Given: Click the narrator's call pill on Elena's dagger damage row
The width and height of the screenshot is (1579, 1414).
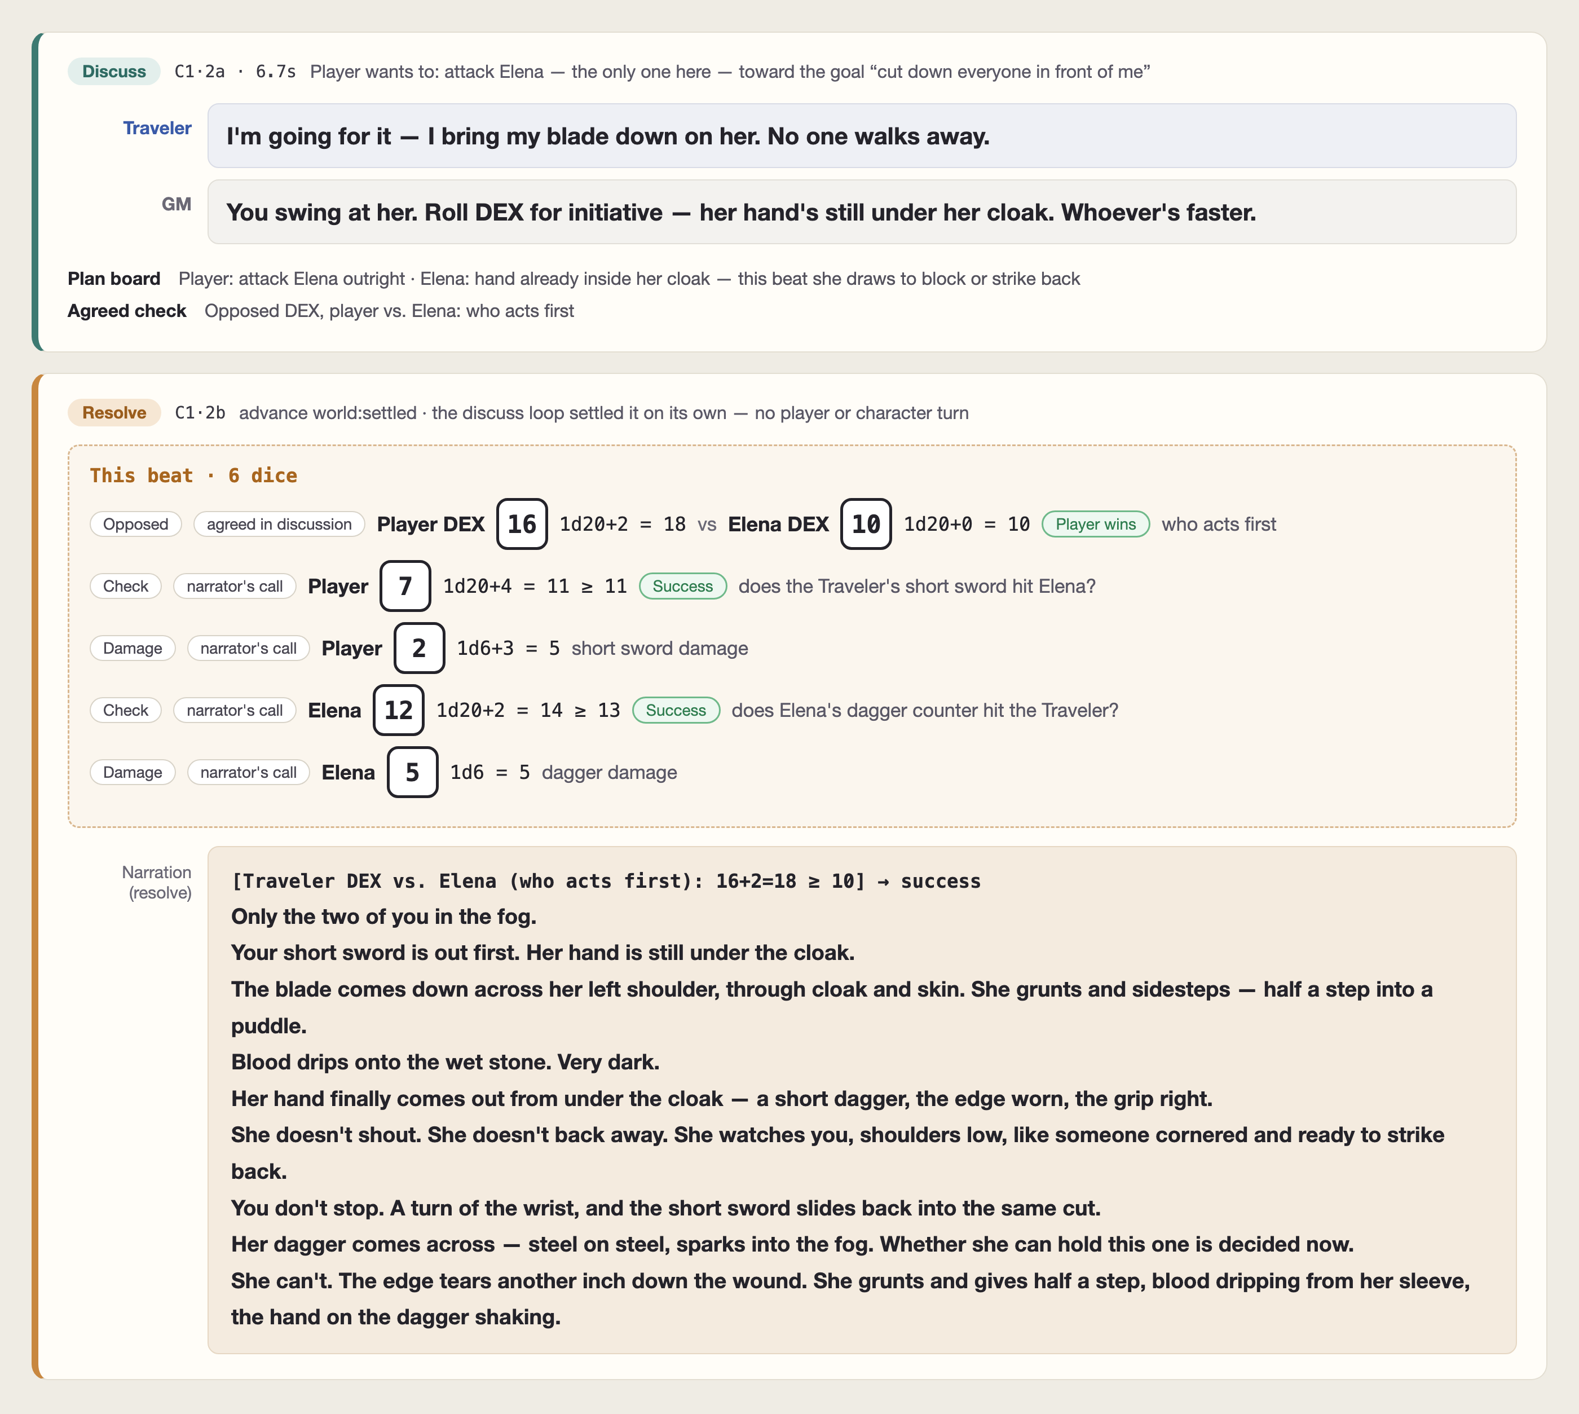Looking at the screenshot, I should tap(249, 772).
